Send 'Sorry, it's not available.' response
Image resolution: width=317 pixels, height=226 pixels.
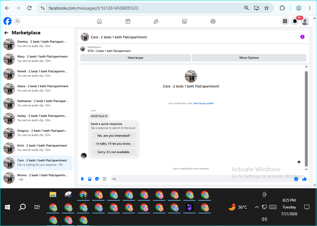(x=114, y=152)
